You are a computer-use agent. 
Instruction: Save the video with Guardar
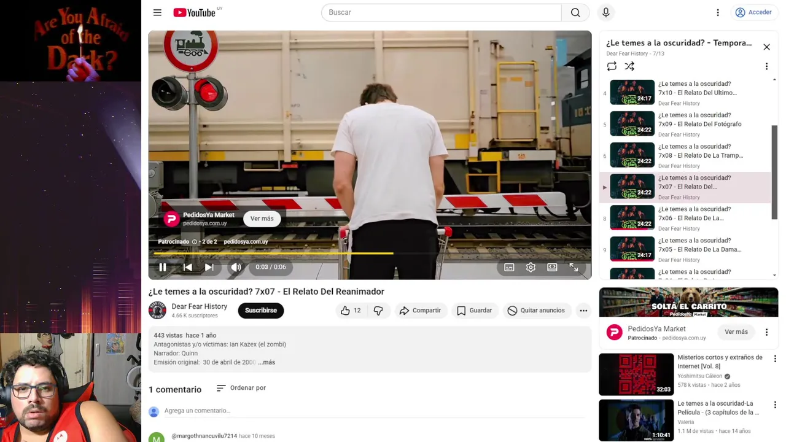point(474,311)
